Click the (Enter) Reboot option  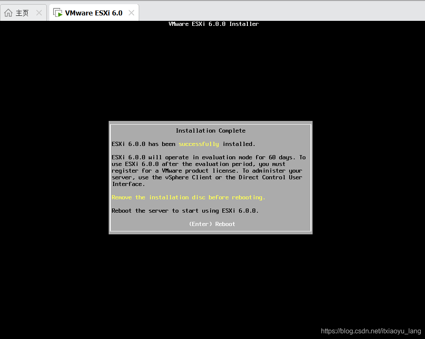coord(212,224)
